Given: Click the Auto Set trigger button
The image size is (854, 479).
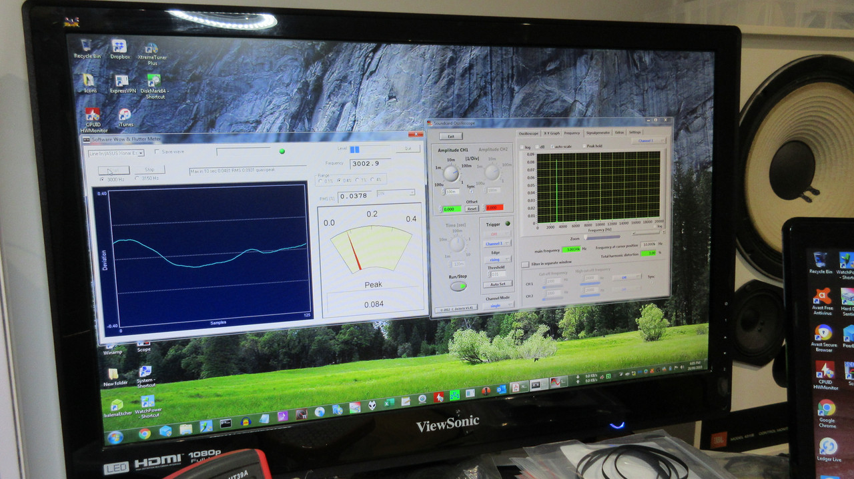Looking at the screenshot, I should 498,284.
